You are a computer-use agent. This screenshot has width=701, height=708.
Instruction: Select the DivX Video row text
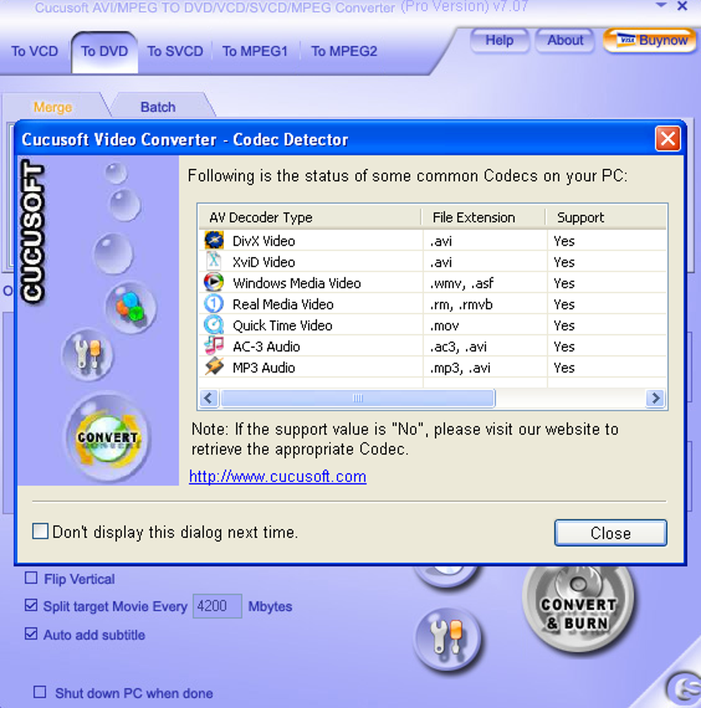[x=263, y=241]
